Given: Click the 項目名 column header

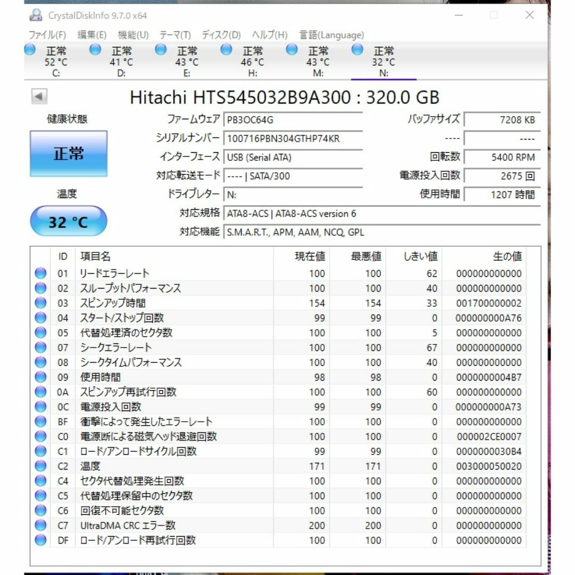Looking at the screenshot, I should (174, 256).
